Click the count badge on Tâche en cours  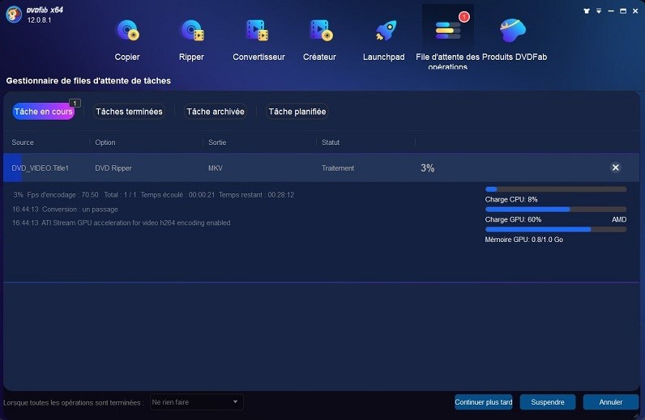pyautogui.click(x=75, y=103)
